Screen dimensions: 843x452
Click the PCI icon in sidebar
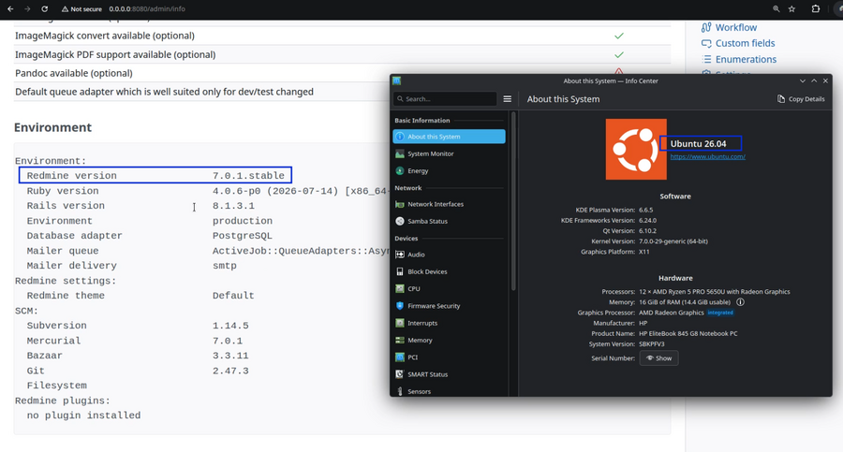pos(399,357)
